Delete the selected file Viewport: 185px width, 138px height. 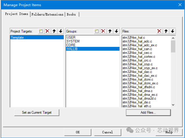click(x=159, y=31)
